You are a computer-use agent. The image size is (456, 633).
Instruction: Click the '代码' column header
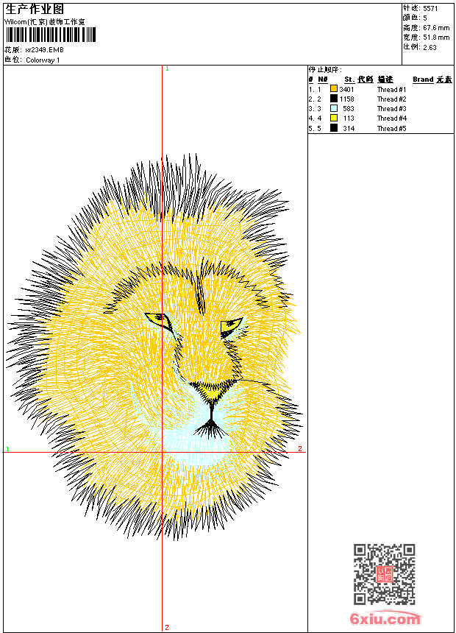(366, 79)
